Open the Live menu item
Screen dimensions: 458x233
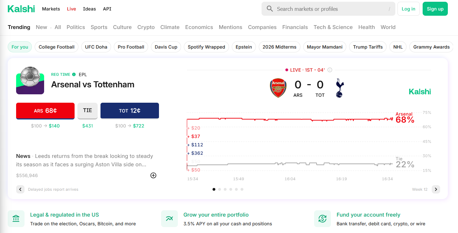(71, 9)
